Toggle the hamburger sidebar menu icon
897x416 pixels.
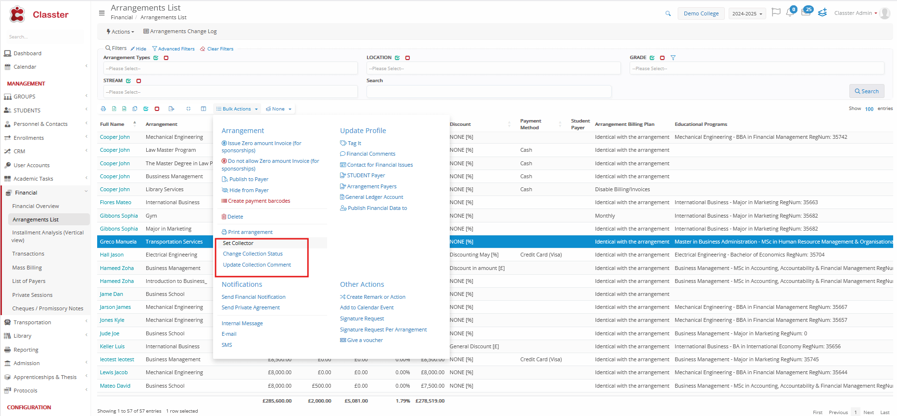101,13
